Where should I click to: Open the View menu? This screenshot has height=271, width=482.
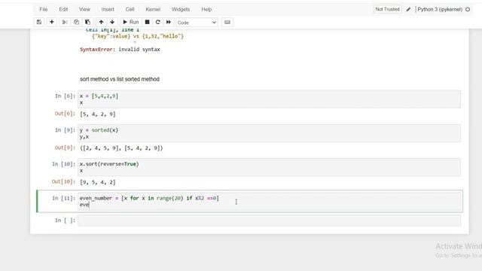tap(84, 9)
